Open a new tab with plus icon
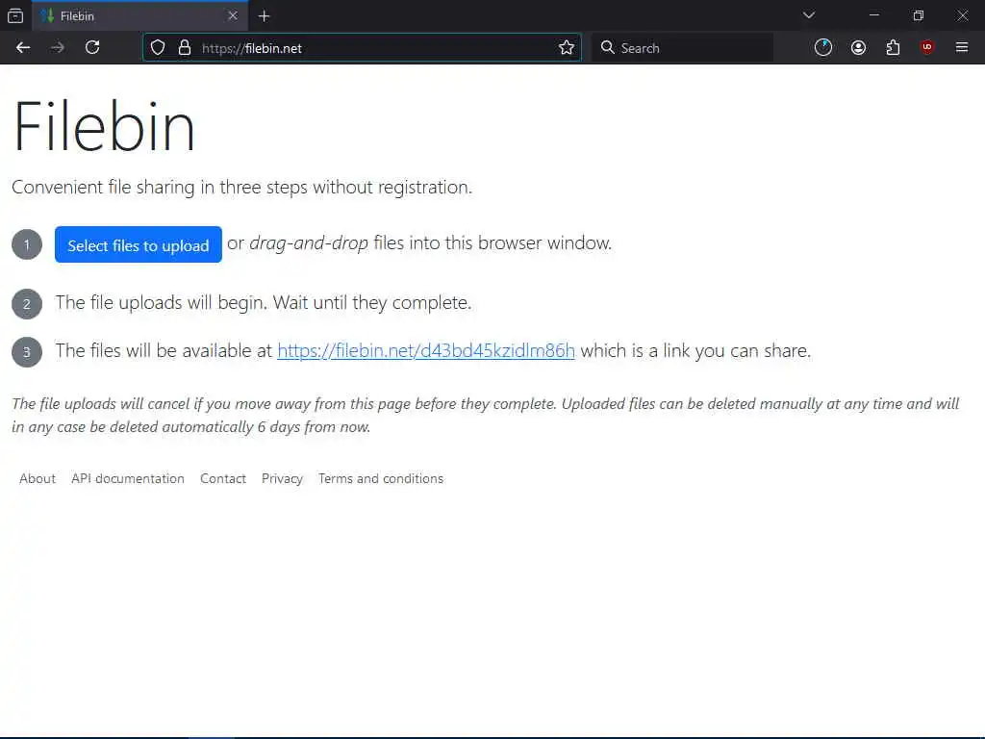 click(264, 16)
